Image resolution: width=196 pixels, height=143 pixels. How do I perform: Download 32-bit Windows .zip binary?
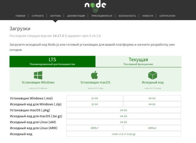click(95, 104)
